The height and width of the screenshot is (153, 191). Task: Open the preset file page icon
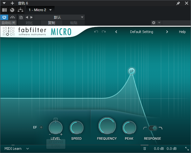point(21,17)
